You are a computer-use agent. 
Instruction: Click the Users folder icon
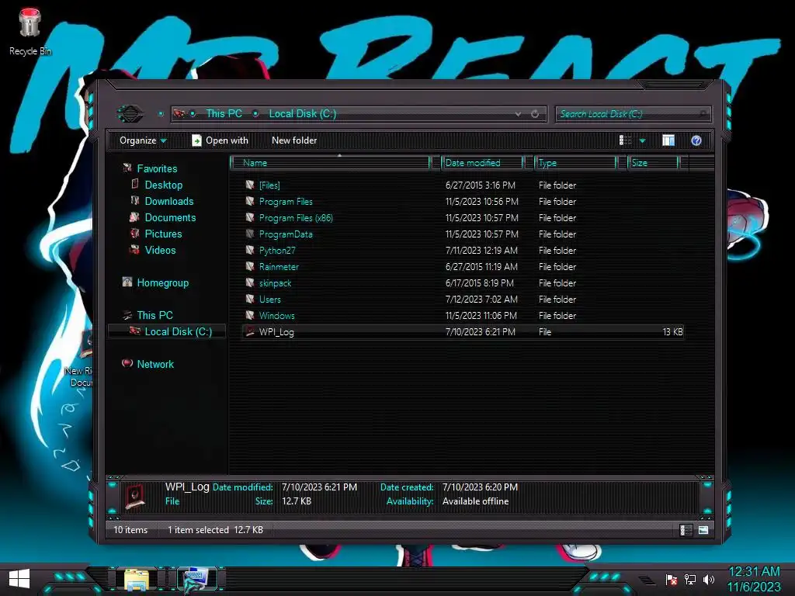(x=250, y=299)
